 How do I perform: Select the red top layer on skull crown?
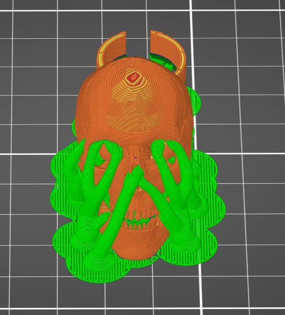[133, 77]
